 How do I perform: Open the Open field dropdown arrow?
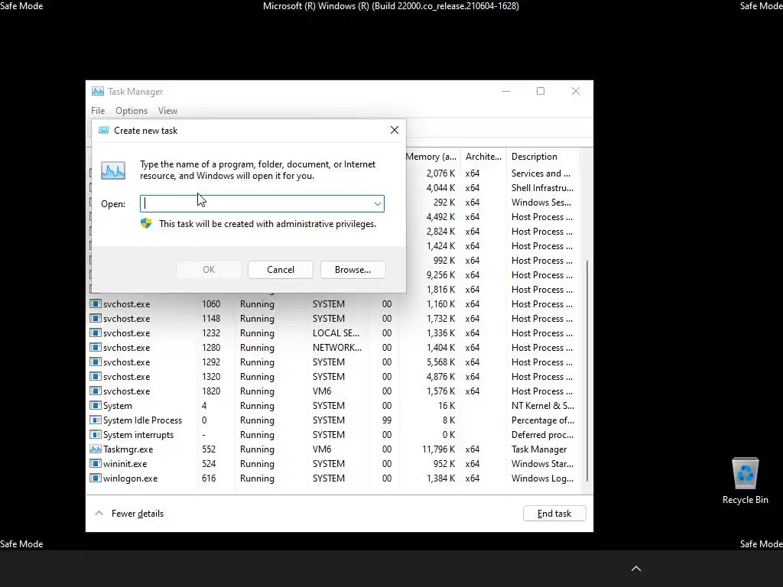click(x=378, y=203)
